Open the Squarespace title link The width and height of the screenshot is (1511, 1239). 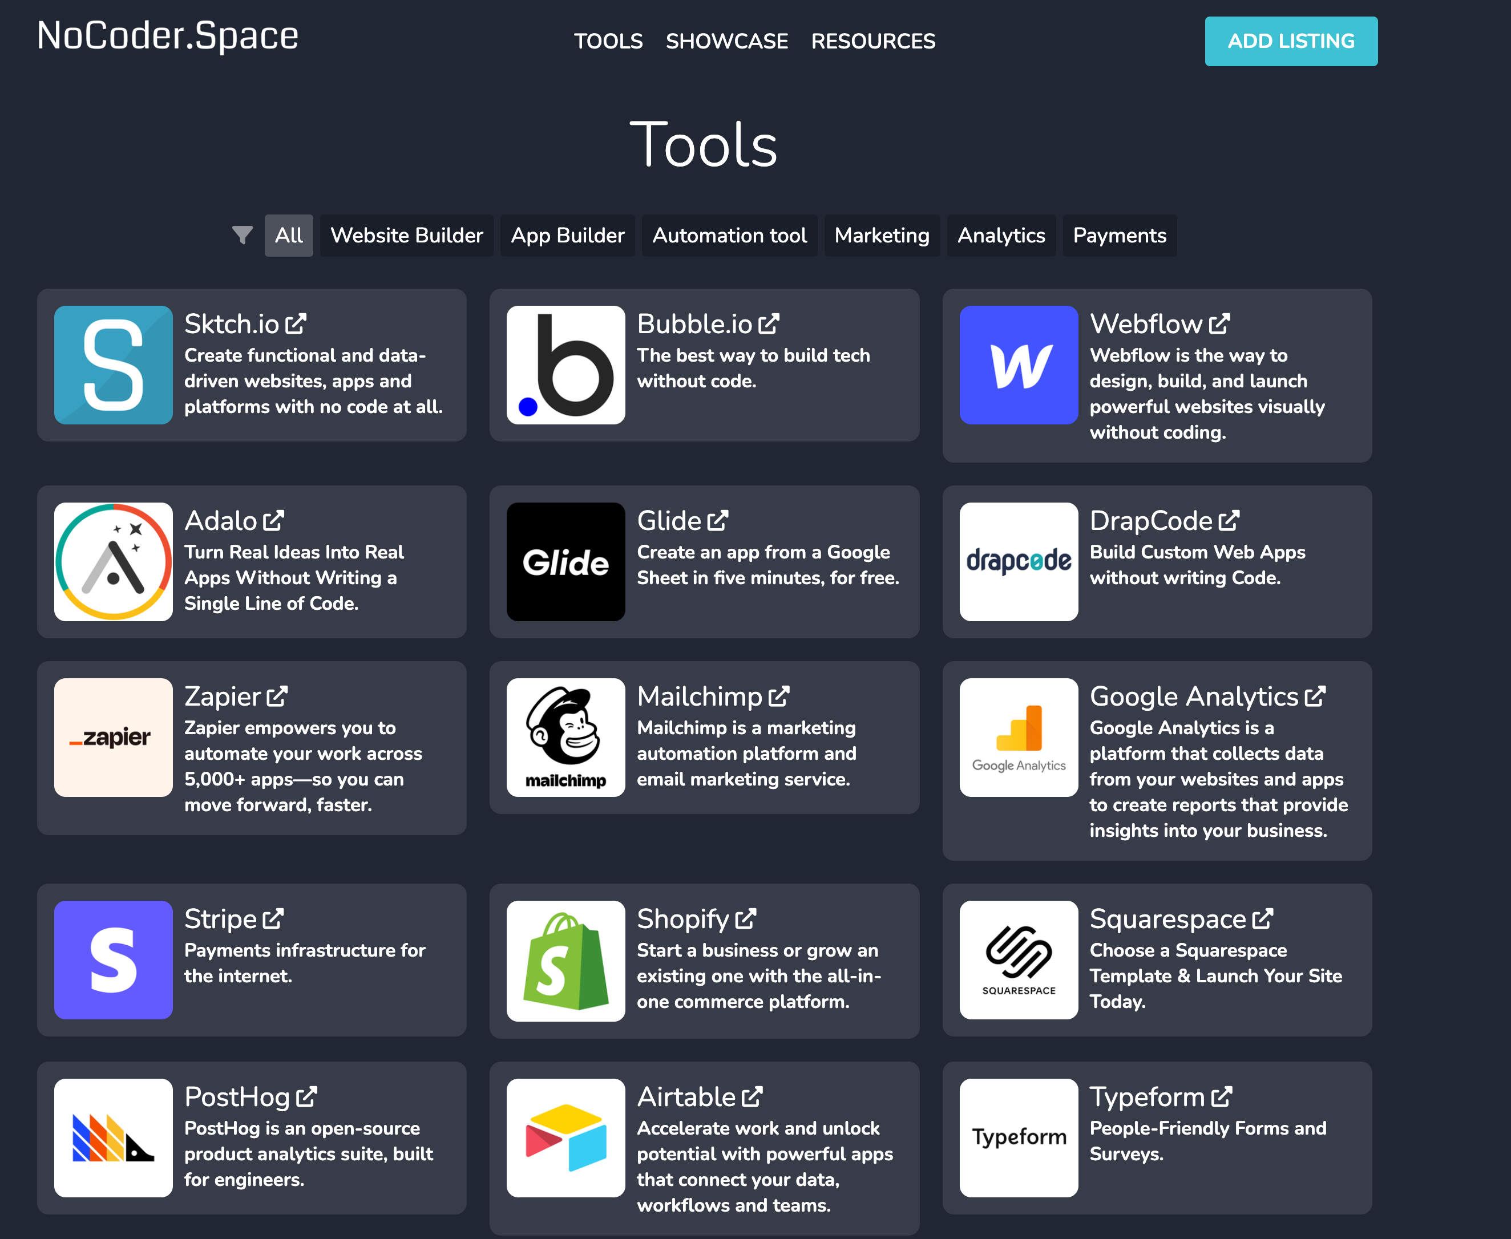point(1169,918)
